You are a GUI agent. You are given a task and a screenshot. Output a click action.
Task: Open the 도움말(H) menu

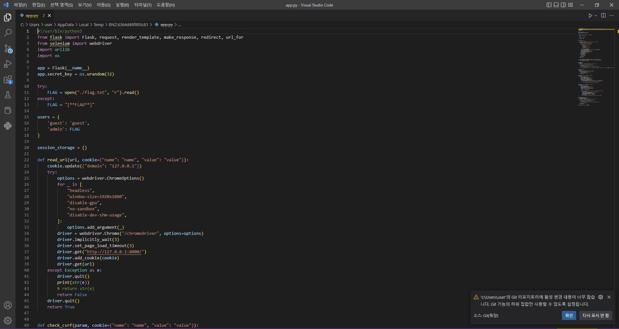tap(166, 5)
